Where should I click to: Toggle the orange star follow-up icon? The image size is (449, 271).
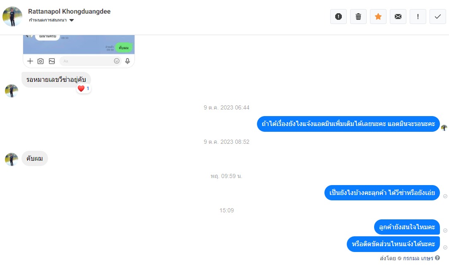(378, 17)
